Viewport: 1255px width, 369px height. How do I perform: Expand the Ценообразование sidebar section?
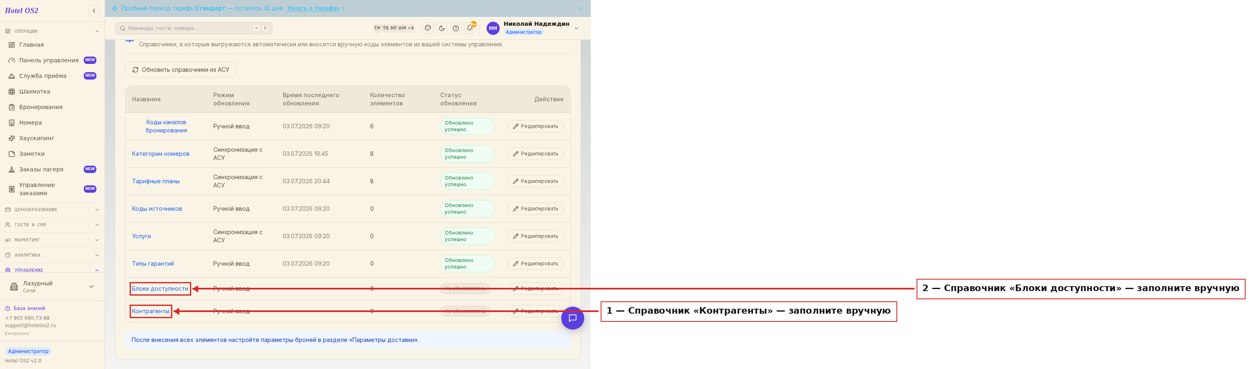point(52,210)
